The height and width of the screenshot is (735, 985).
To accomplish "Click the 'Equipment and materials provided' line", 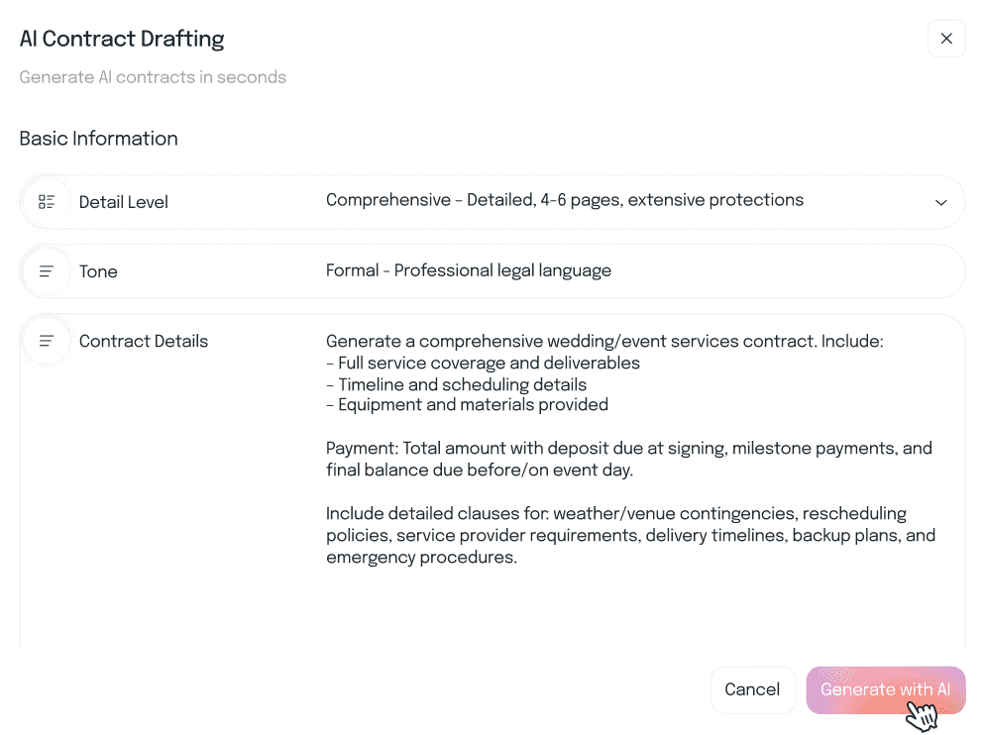I will [x=473, y=404].
